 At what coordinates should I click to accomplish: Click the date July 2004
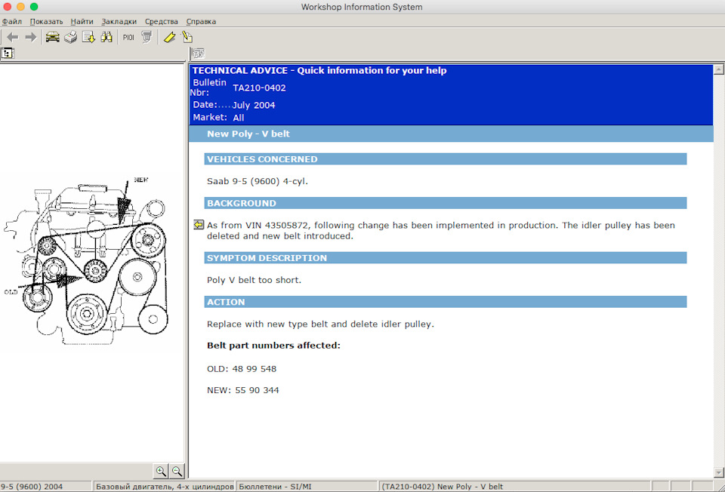[254, 106]
